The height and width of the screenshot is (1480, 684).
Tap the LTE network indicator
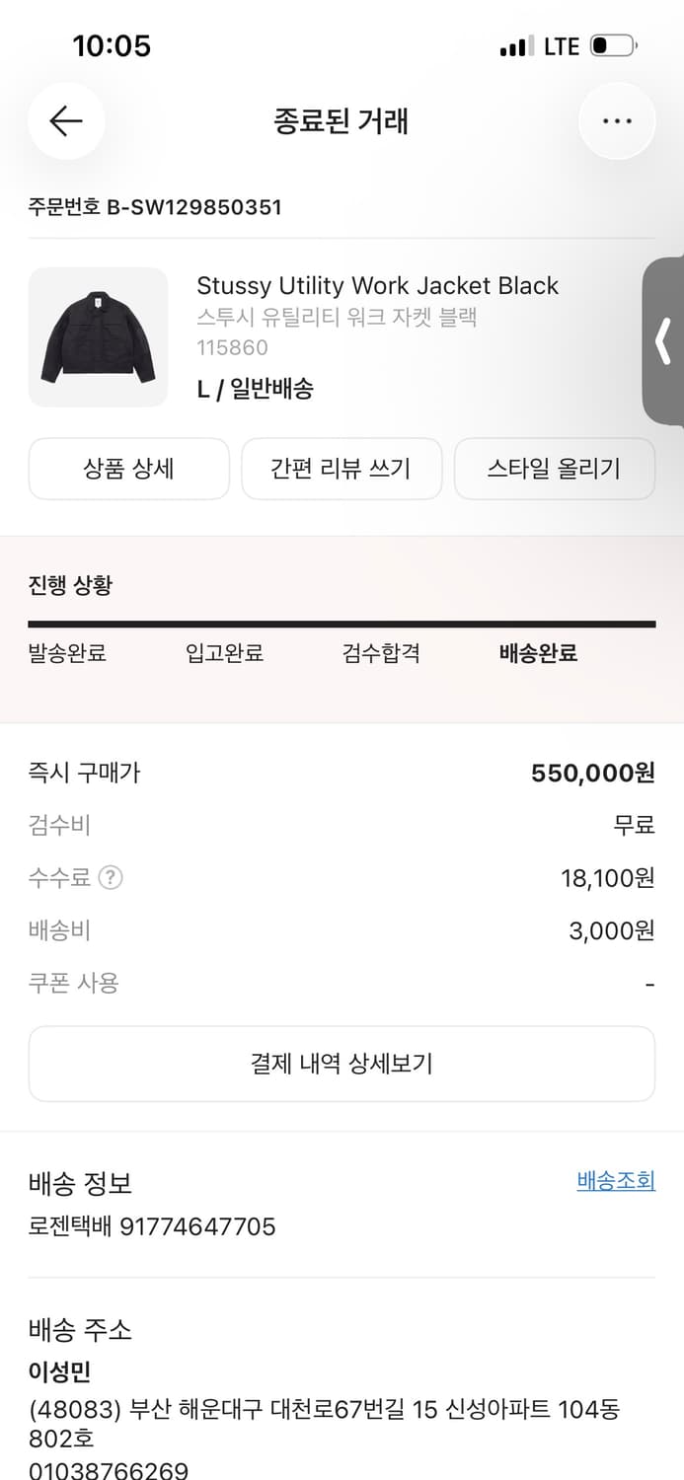pos(564,45)
